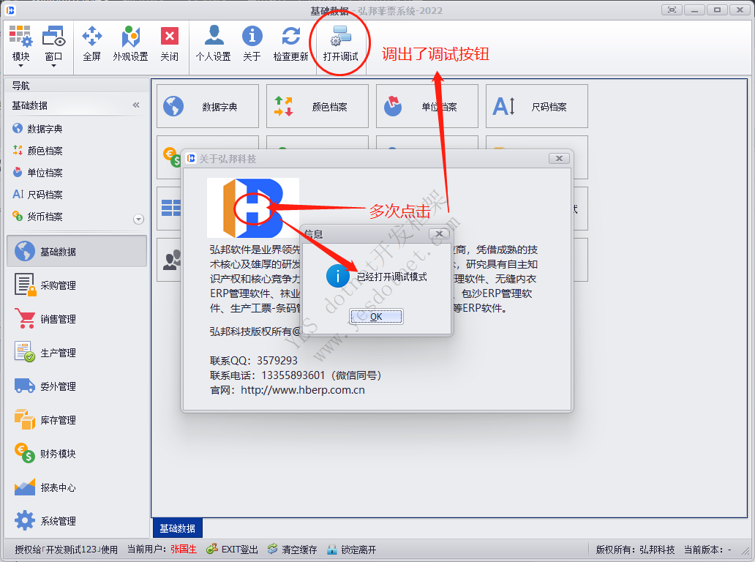Viewport: 755px width, 562px height.
Task: Open the 库存管理 sidebar module
Action: click(77, 420)
